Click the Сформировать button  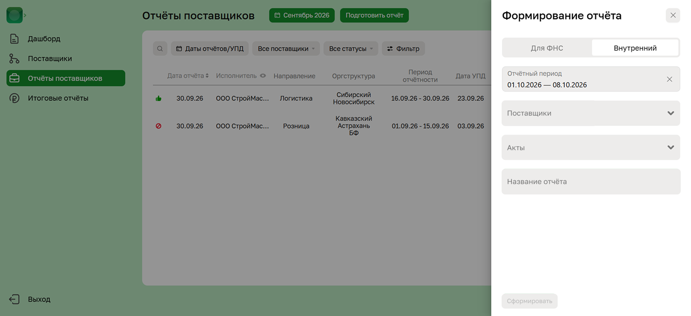[529, 301]
